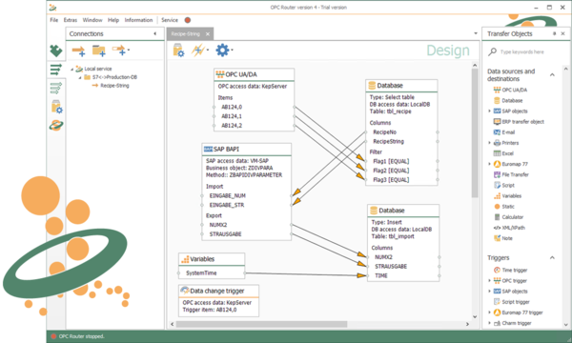Pin the Transfer Objects panel
The image size is (572, 343).
554,33
